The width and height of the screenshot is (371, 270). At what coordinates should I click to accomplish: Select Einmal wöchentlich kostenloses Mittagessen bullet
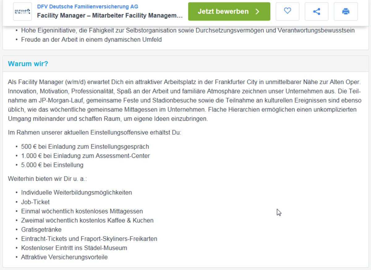click(82, 211)
